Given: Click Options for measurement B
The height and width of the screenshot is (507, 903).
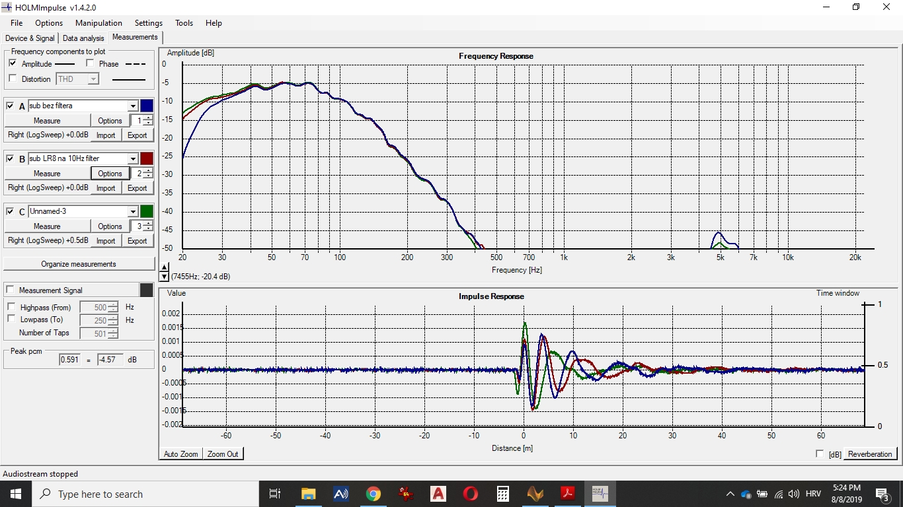Looking at the screenshot, I should coord(110,173).
